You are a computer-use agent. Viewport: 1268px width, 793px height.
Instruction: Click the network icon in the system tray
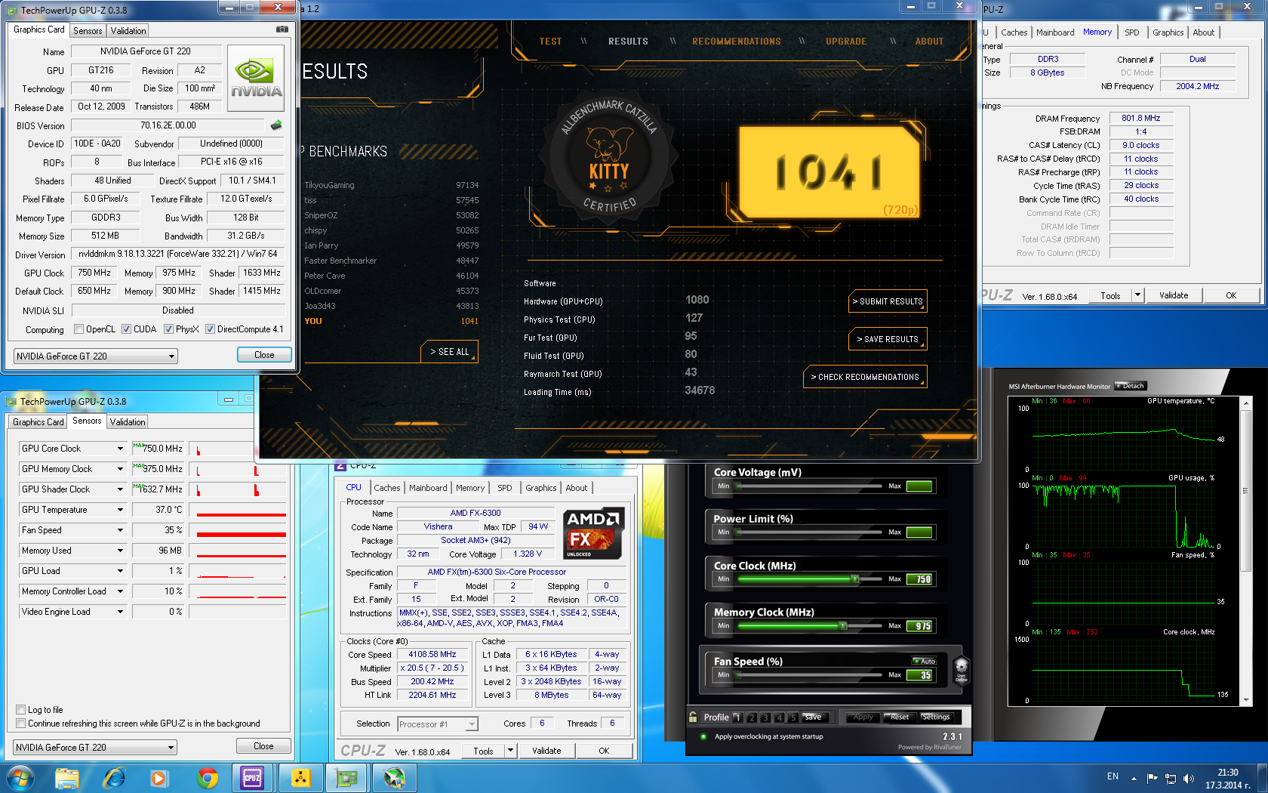[x=1171, y=778]
